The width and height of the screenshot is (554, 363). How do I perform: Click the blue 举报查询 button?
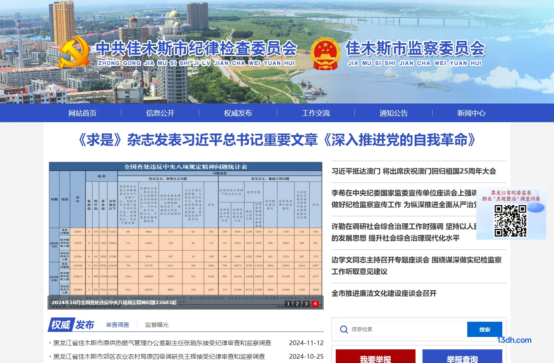point(462,356)
